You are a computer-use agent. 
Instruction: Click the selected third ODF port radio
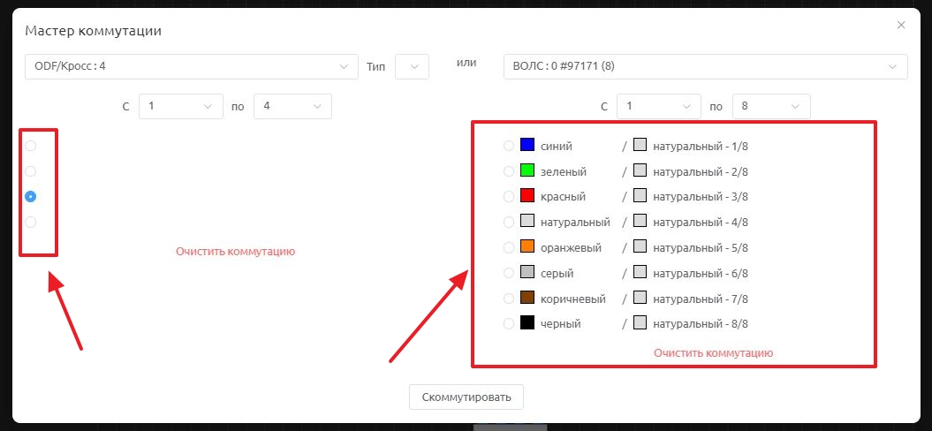point(30,197)
